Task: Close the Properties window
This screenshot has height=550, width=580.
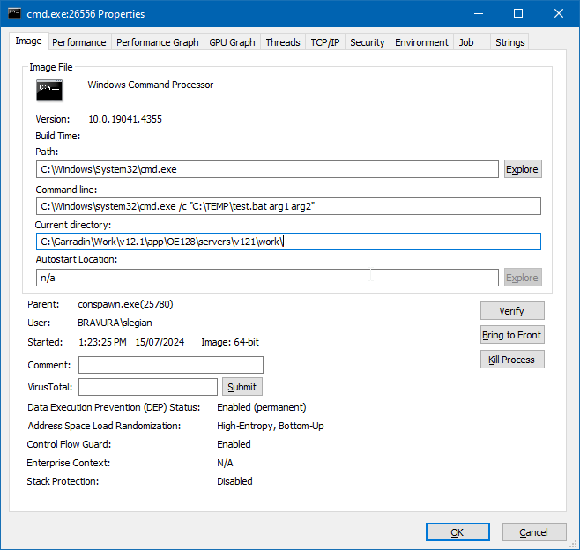Action: (559, 14)
